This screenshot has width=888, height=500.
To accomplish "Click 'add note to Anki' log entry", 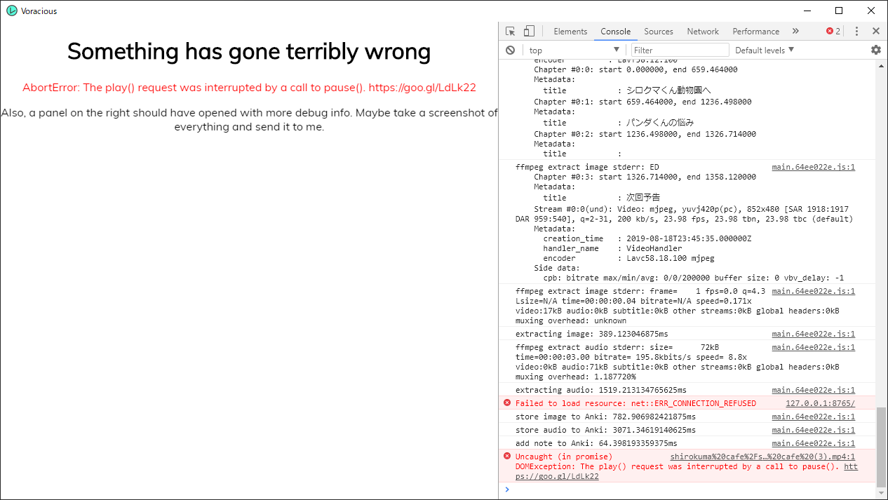I will [596, 443].
